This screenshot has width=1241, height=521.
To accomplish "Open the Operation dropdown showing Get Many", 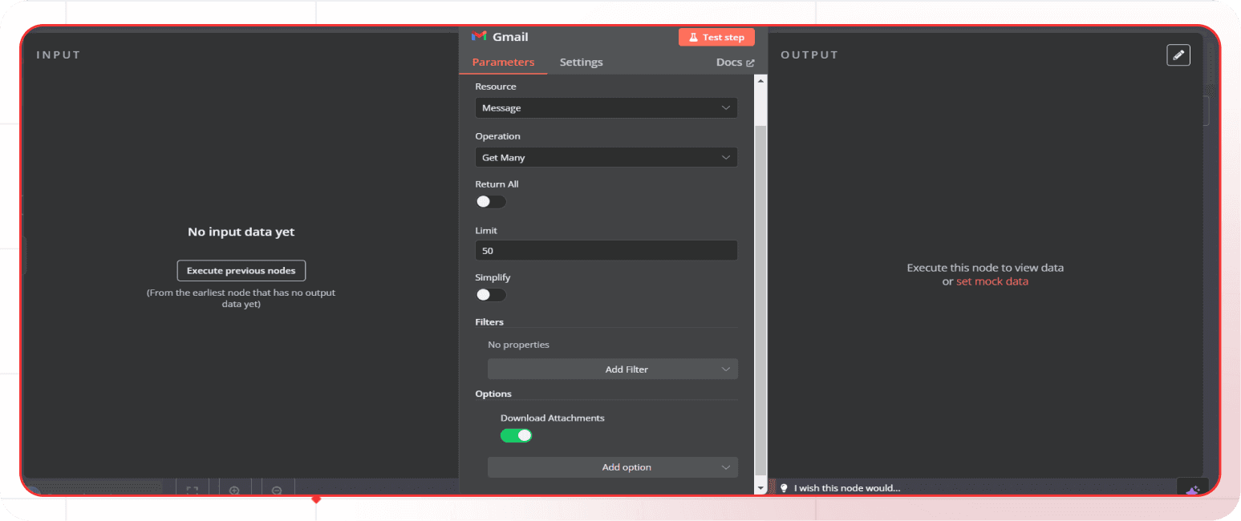I will 606,157.
